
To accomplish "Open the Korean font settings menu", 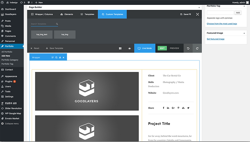I will click(11, 103).
